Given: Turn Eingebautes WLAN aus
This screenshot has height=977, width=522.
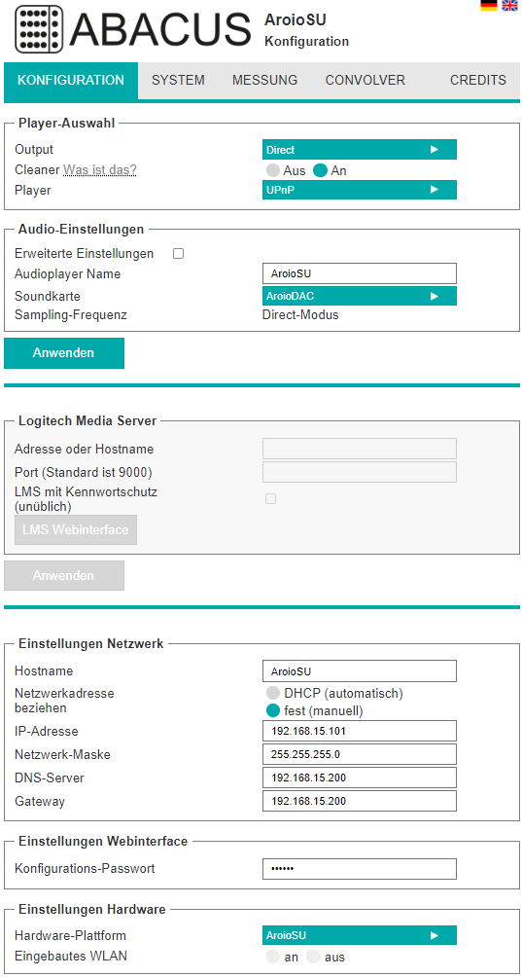Looking at the screenshot, I should (x=313, y=958).
